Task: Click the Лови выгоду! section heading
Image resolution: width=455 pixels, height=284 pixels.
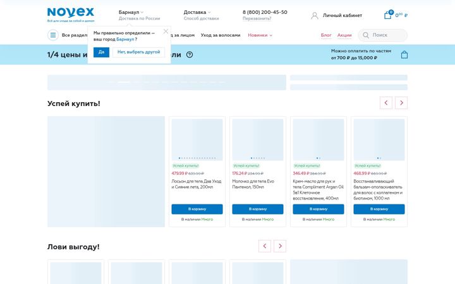Action: coord(73,247)
